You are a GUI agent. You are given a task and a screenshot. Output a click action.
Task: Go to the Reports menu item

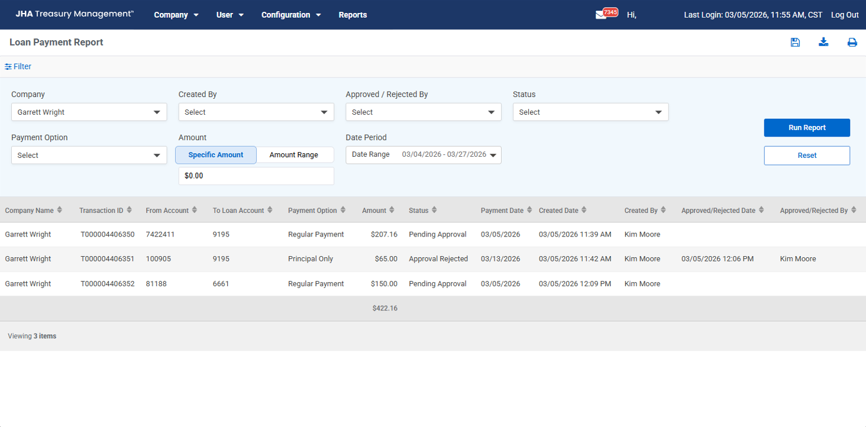click(x=353, y=15)
